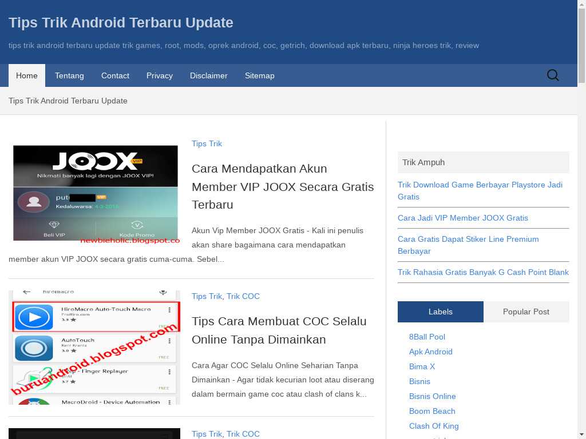Select the 8Ball Pool label
This screenshot has height=439, width=586.
tap(427, 337)
